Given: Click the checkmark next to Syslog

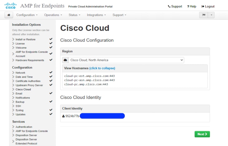Looking at the screenshot, I should (x=51, y=110).
